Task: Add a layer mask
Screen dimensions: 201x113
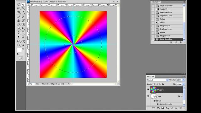Action: 163,108
